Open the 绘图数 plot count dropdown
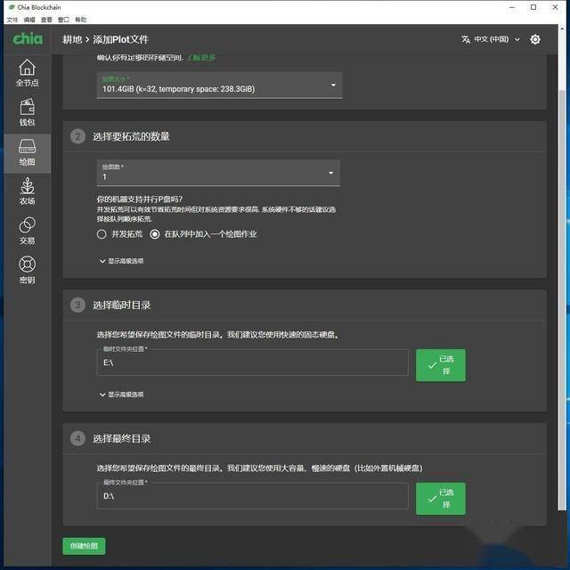The height and width of the screenshot is (570, 570). 218,173
